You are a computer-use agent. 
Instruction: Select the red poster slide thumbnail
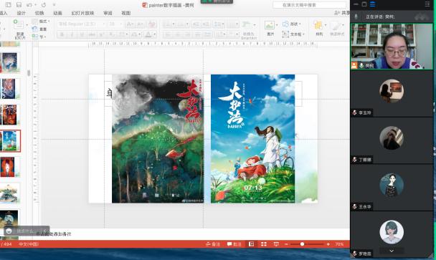(x=11, y=167)
